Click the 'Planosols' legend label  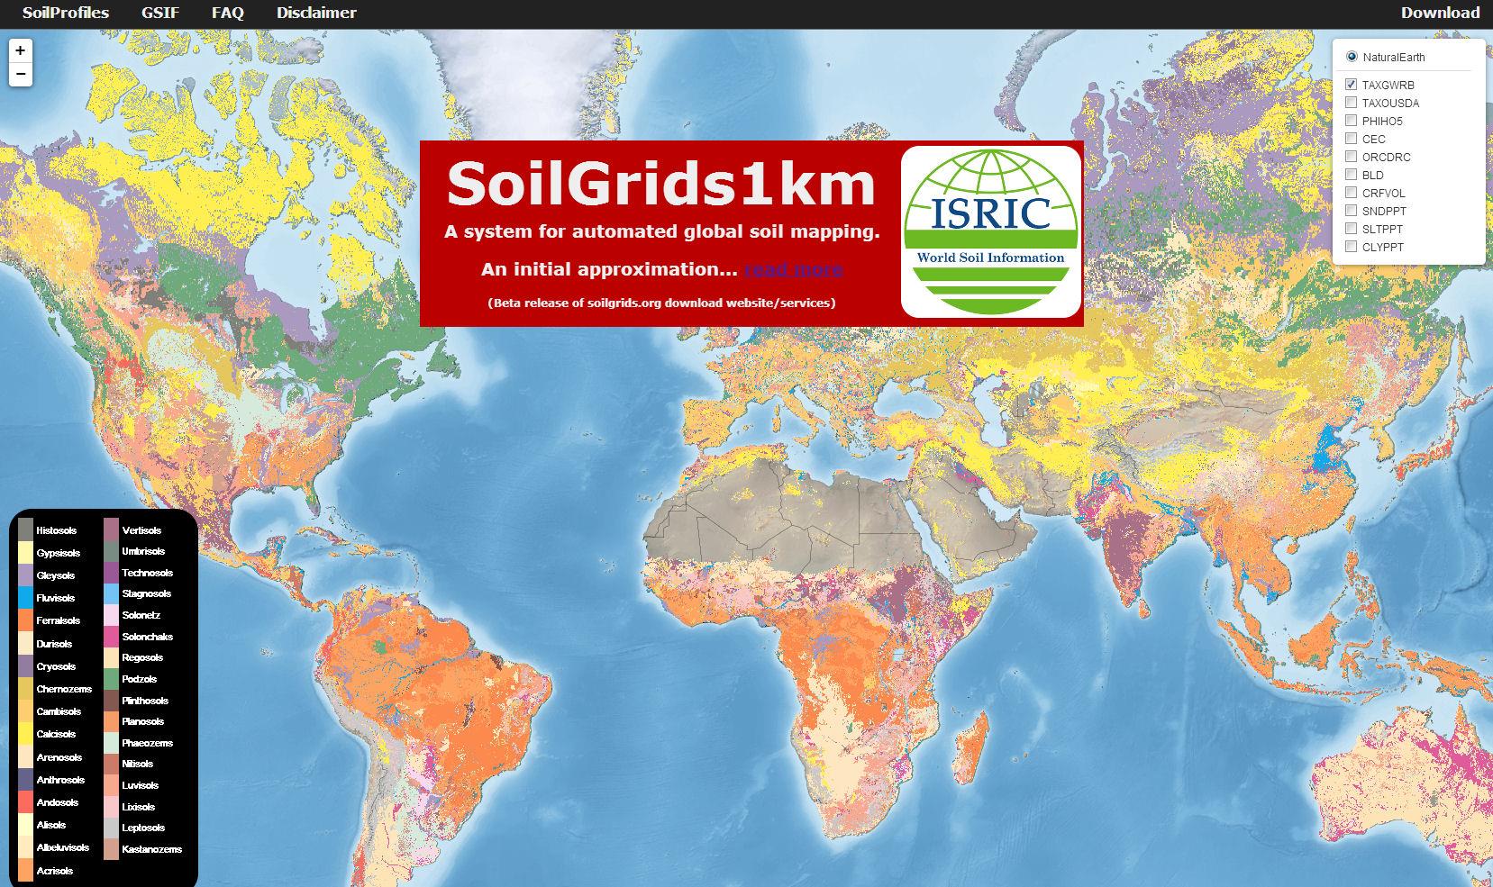[x=143, y=721]
